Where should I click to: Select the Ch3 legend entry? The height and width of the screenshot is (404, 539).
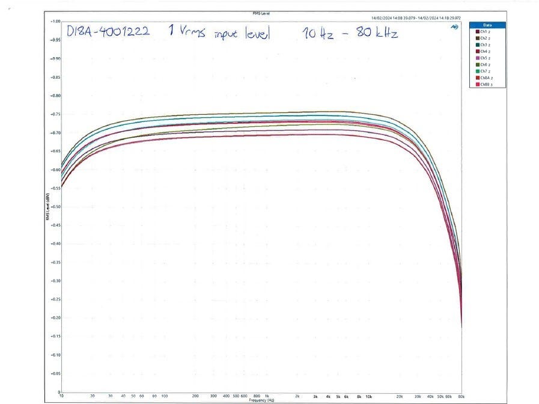click(483, 44)
